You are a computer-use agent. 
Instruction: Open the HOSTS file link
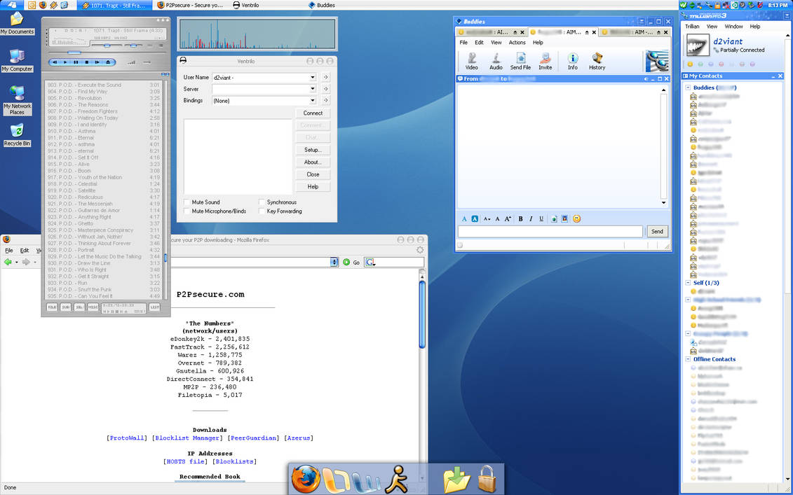click(186, 461)
